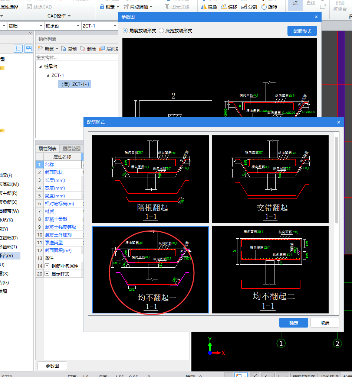Screen dimensions: 352x377
Task: Click the 混凝土强度等级 property name
Action: point(60,227)
